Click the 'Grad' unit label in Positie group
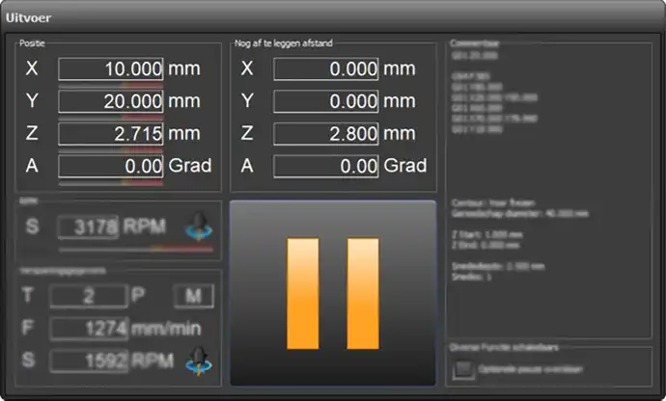Screen dimensions: 666x401 (x=190, y=166)
